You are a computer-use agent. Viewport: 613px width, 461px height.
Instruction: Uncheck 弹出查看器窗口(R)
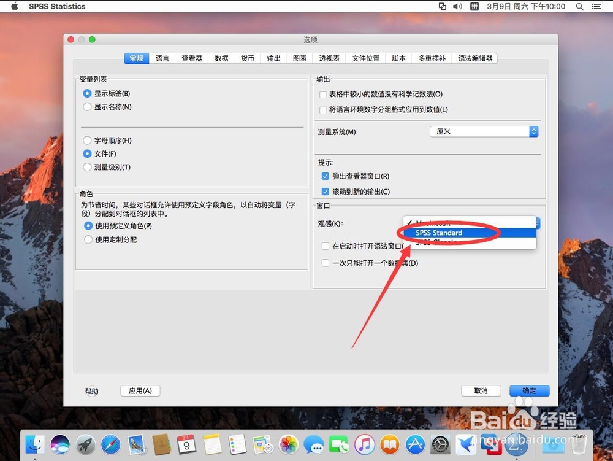coord(326,176)
